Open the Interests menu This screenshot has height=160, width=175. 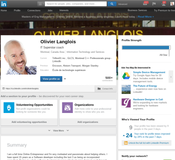[64, 10]
